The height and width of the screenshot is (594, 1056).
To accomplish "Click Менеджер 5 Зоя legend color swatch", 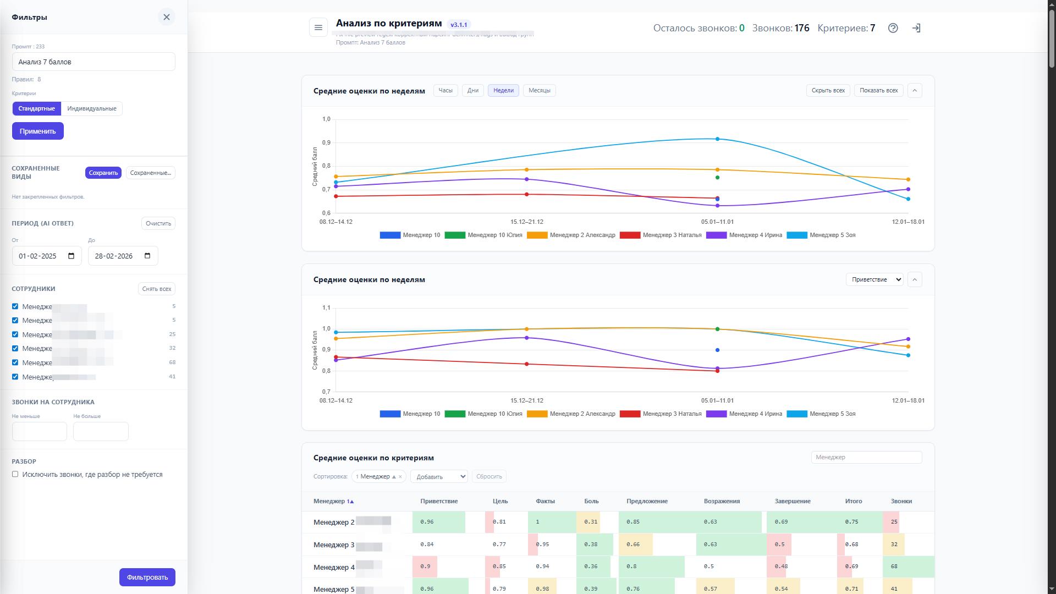I will click(796, 235).
